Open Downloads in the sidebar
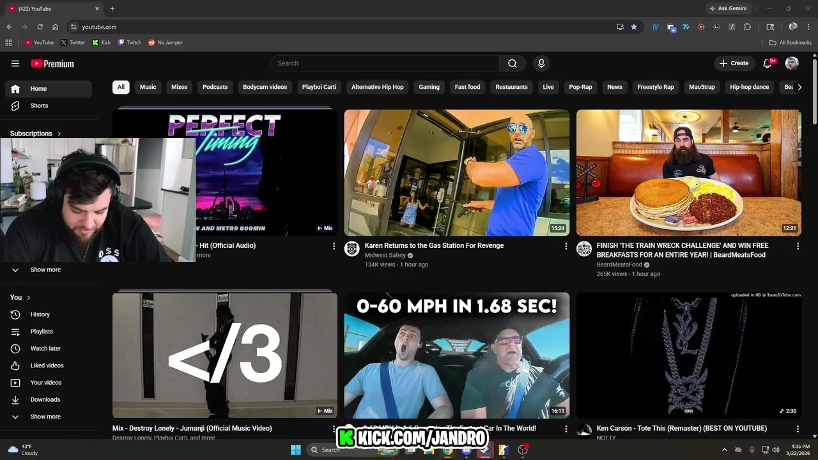This screenshot has height=460, width=818. pos(49,399)
